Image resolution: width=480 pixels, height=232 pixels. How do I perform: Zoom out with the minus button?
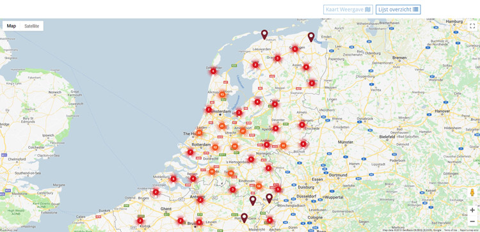pos(472,221)
